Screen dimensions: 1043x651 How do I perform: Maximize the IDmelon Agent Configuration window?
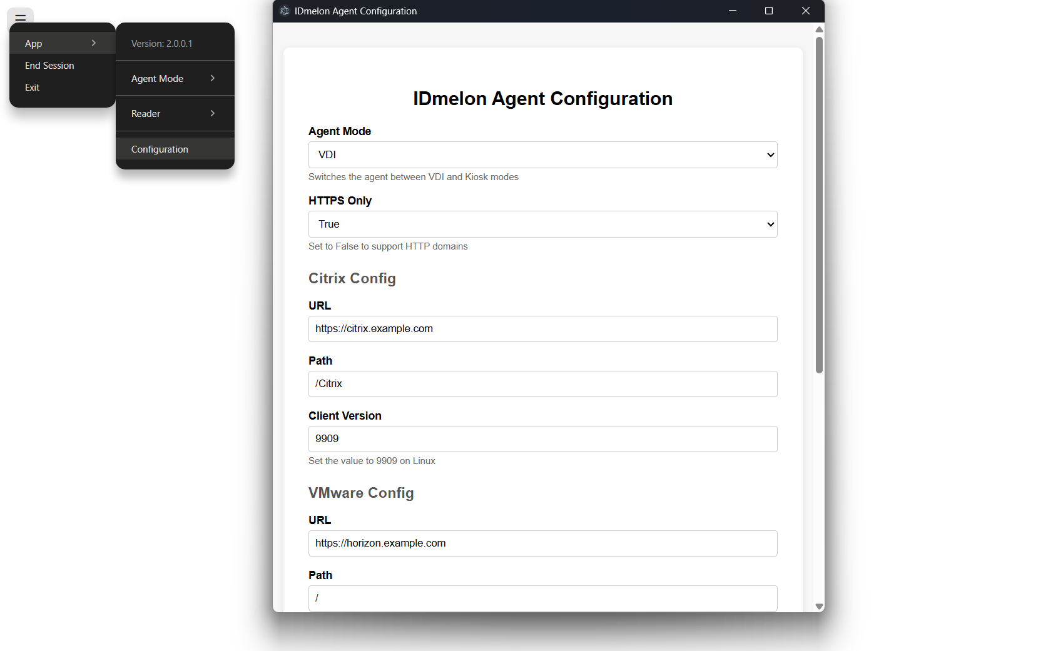click(x=769, y=11)
